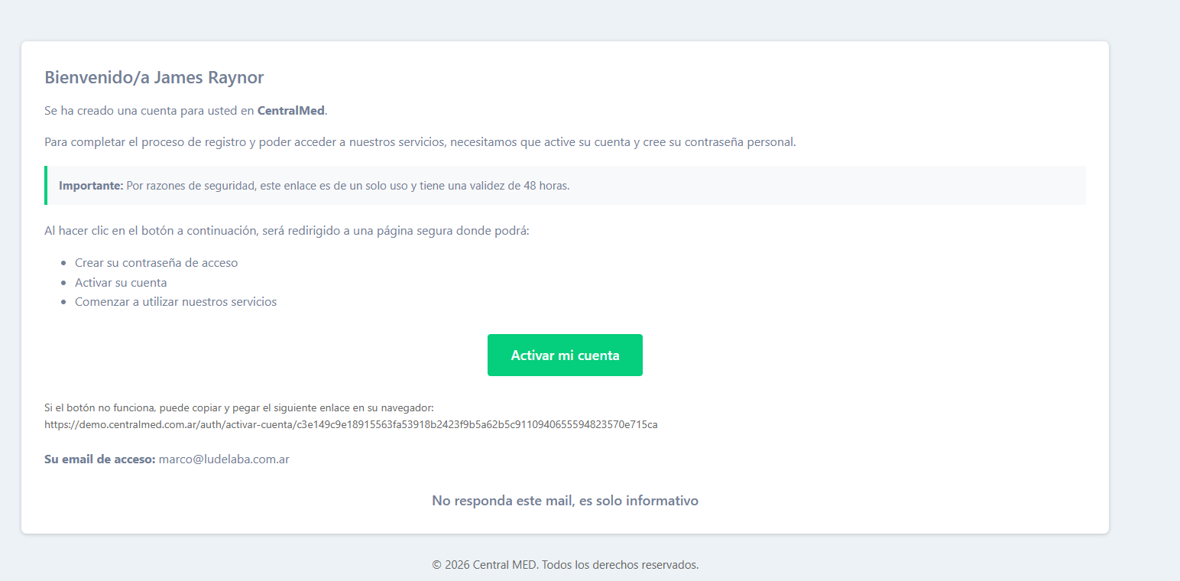This screenshot has height=581, width=1180.
Task: Click the No responda este mail notice
Action: point(565,501)
